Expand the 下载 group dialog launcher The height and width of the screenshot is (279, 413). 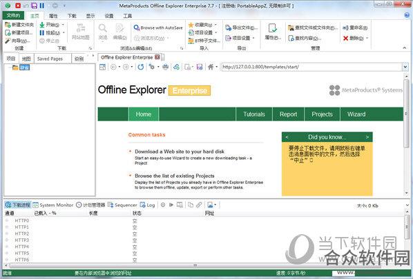[x=90, y=48]
